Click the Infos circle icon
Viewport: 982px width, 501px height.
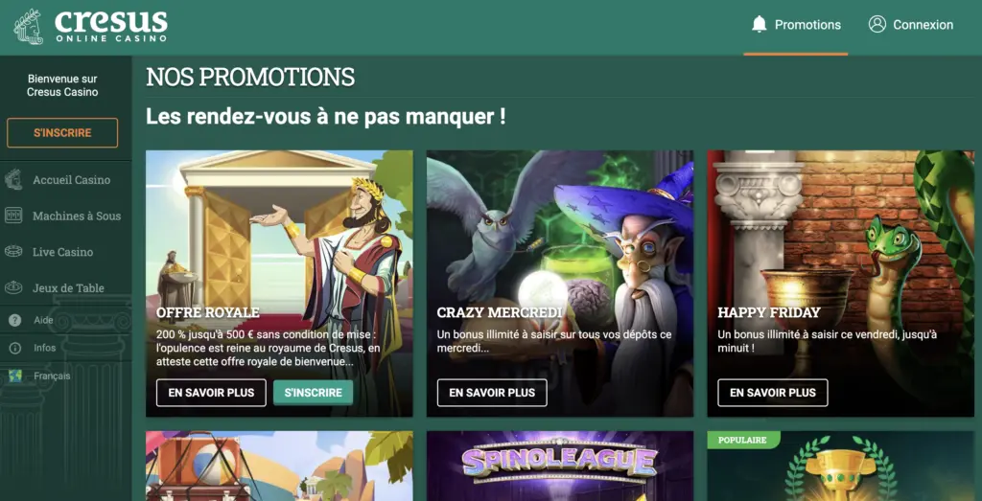click(15, 349)
